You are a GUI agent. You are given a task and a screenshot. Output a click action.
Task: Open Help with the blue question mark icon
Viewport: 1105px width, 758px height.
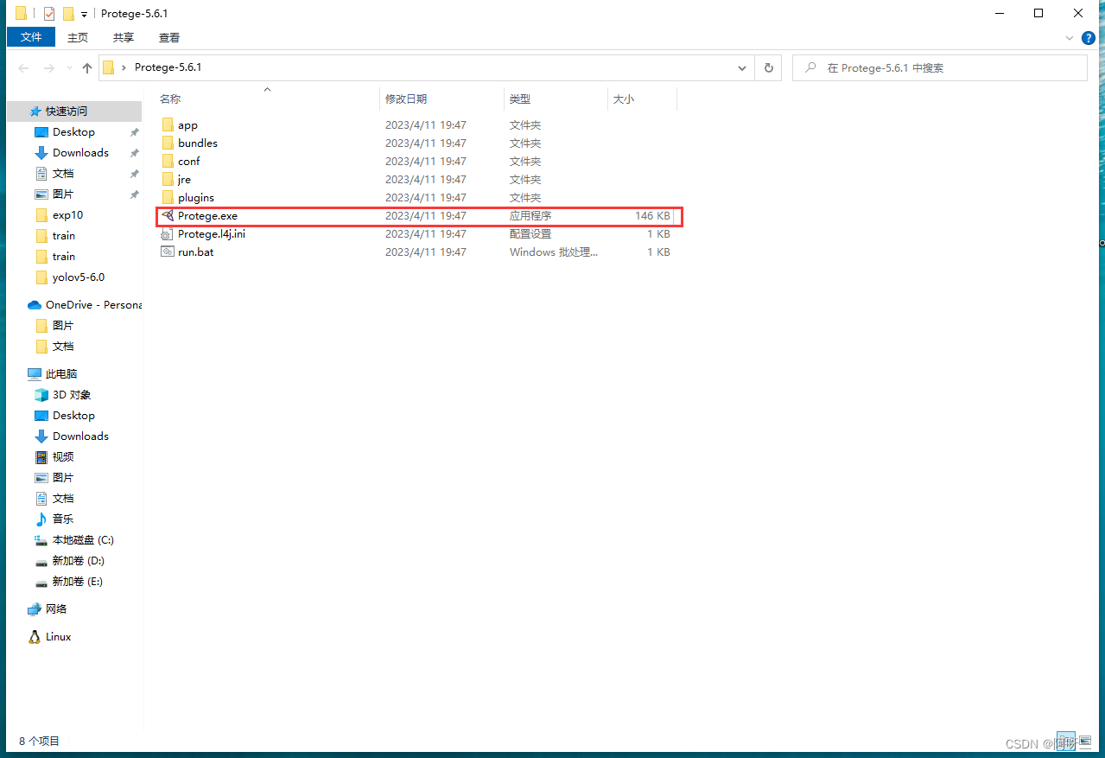[1089, 38]
